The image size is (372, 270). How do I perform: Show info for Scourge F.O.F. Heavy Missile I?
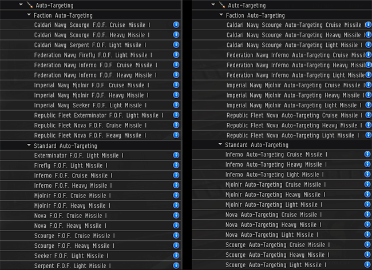176,245
